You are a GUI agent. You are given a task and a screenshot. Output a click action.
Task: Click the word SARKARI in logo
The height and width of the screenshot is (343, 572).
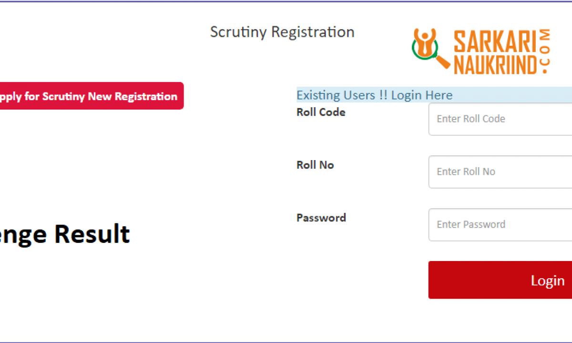(496, 41)
